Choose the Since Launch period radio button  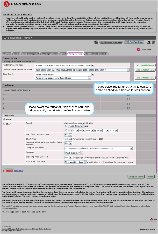pyautogui.click(x=66, y=126)
